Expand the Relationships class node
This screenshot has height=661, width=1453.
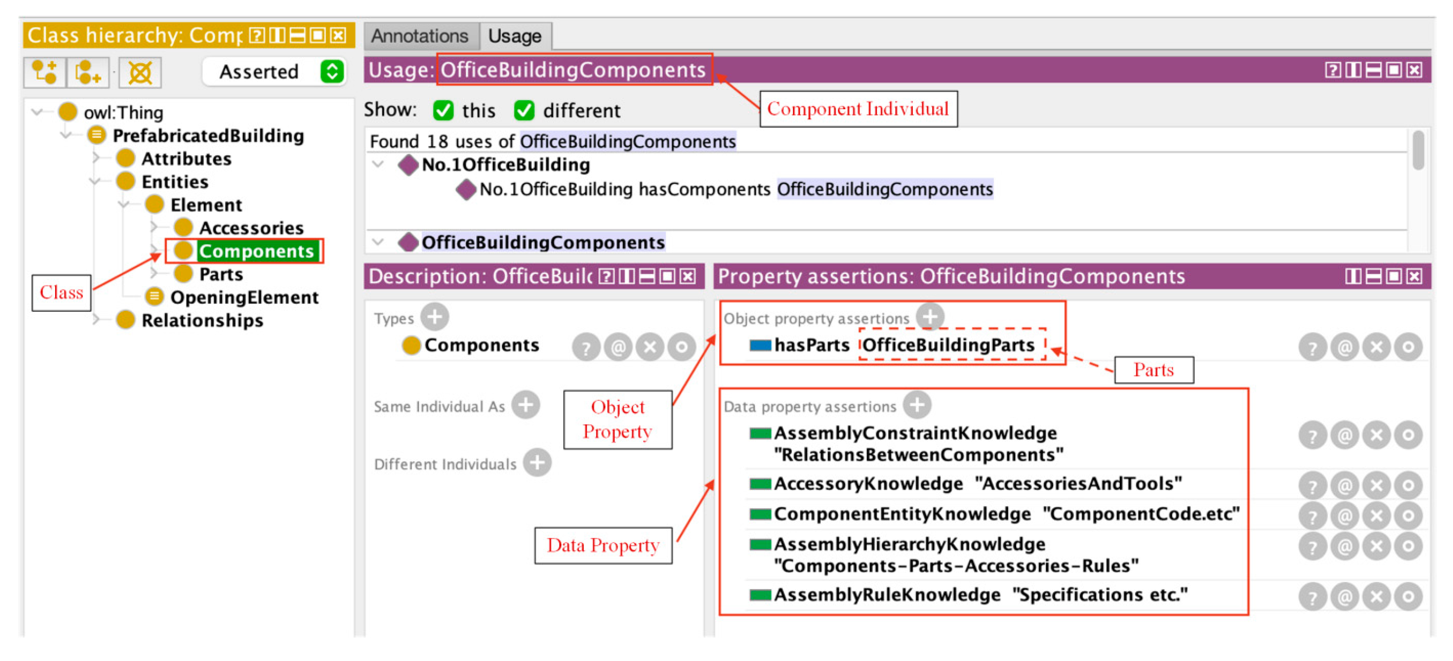96,320
